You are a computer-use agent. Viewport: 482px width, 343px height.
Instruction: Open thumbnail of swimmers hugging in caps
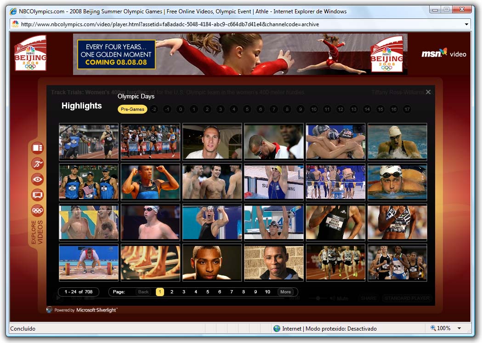tap(336, 142)
